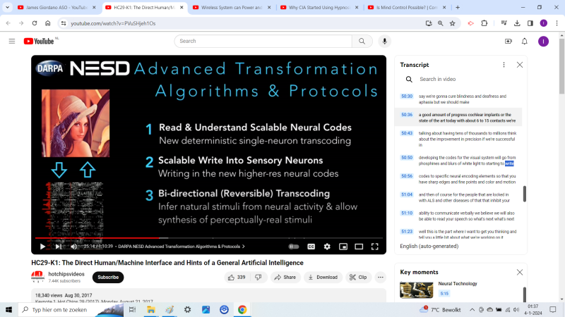Screen dimensions: 565x317
Task: Switch to Why CIA Started Using Hypnosis tab
Action: coord(319,7)
